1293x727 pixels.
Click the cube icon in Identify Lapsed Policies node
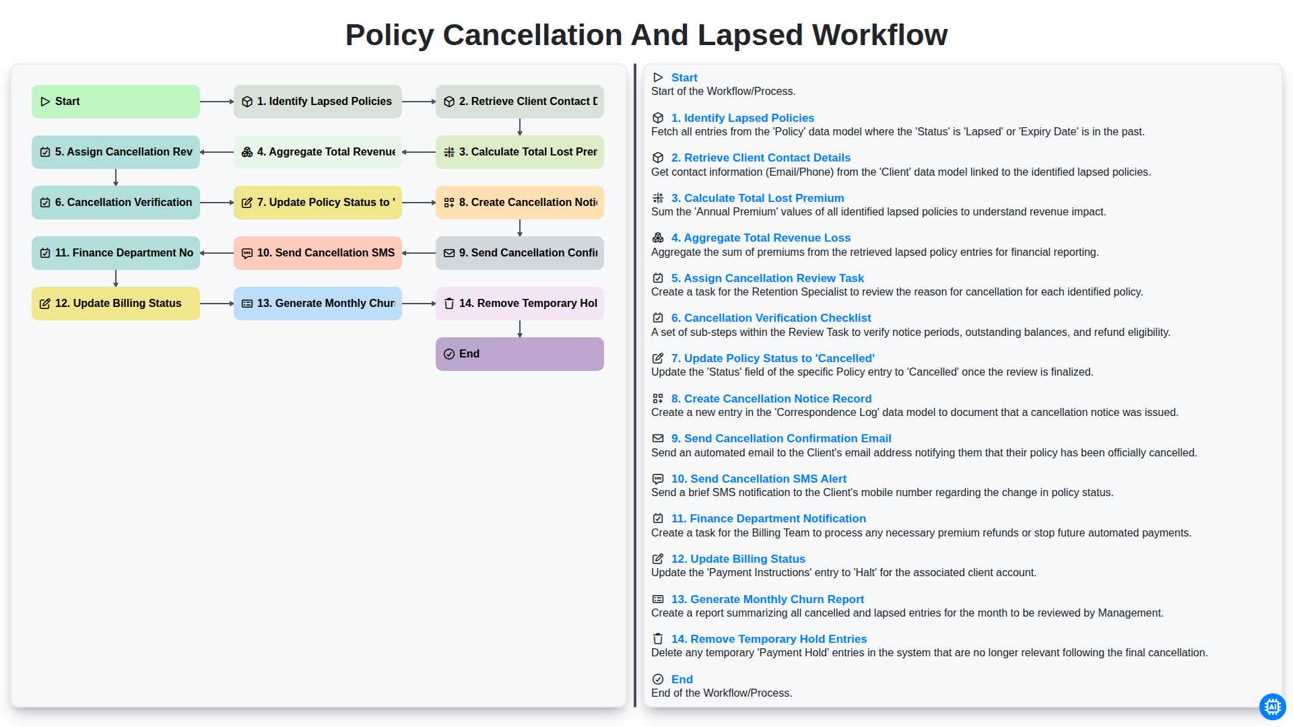click(247, 102)
